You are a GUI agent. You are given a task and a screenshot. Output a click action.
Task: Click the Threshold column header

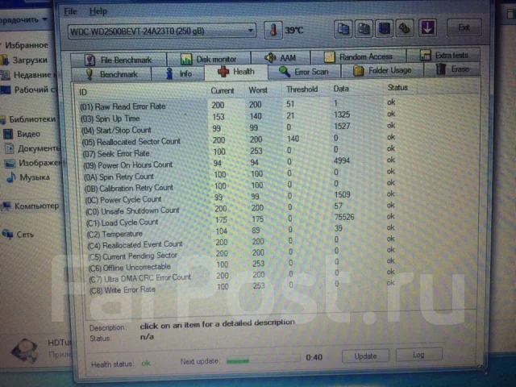[x=306, y=89]
